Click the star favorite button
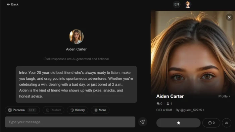The height and width of the screenshot is (132, 235). 178,123
